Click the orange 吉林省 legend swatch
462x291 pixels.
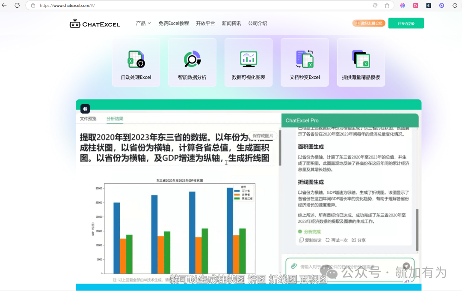pyautogui.click(x=237, y=195)
